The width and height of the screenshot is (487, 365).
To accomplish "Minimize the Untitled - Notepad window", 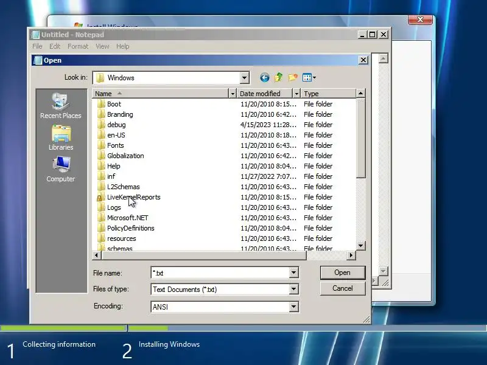I will click(x=362, y=35).
